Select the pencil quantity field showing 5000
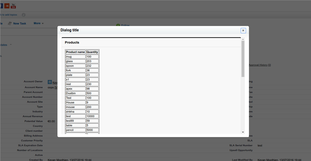The width and height of the screenshot is (311, 161). (x=92, y=130)
